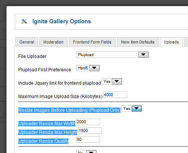Screen dimensions: 188x153
Task: Expand Resize Images Before Uploading dropdown
Action: [x=137, y=109]
